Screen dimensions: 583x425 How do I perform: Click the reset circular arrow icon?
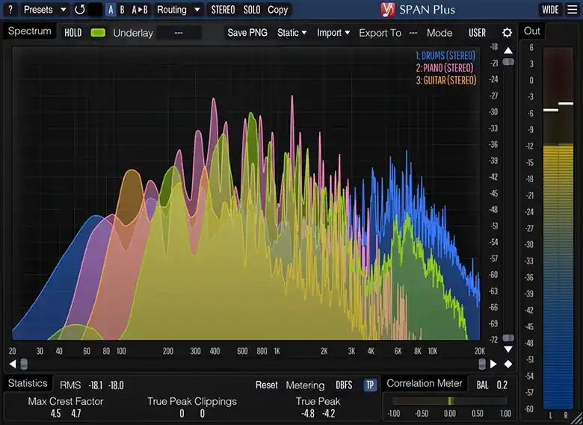[79, 10]
